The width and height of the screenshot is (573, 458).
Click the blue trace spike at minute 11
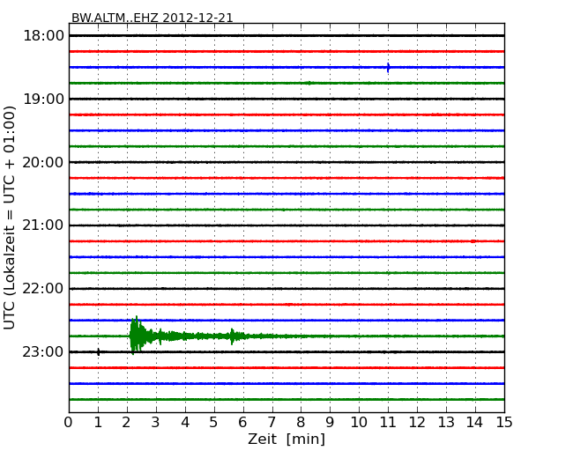[x=388, y=68]
